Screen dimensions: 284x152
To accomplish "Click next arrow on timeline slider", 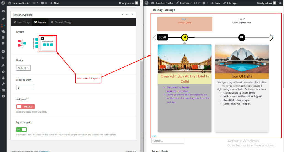I will pyautogui.click(x=272, y=38).
